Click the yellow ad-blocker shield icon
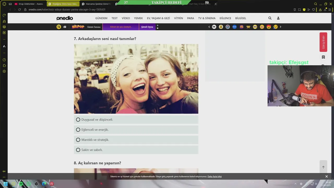 click(304, 10)
